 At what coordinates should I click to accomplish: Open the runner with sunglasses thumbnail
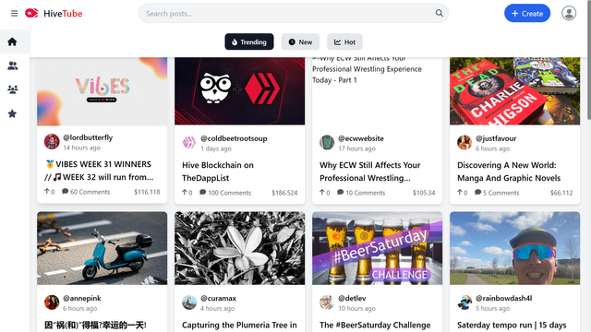point(515,248)
